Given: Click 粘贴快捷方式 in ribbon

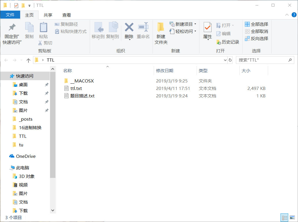Looking at the screenshot, I should (x=70, y=32).
